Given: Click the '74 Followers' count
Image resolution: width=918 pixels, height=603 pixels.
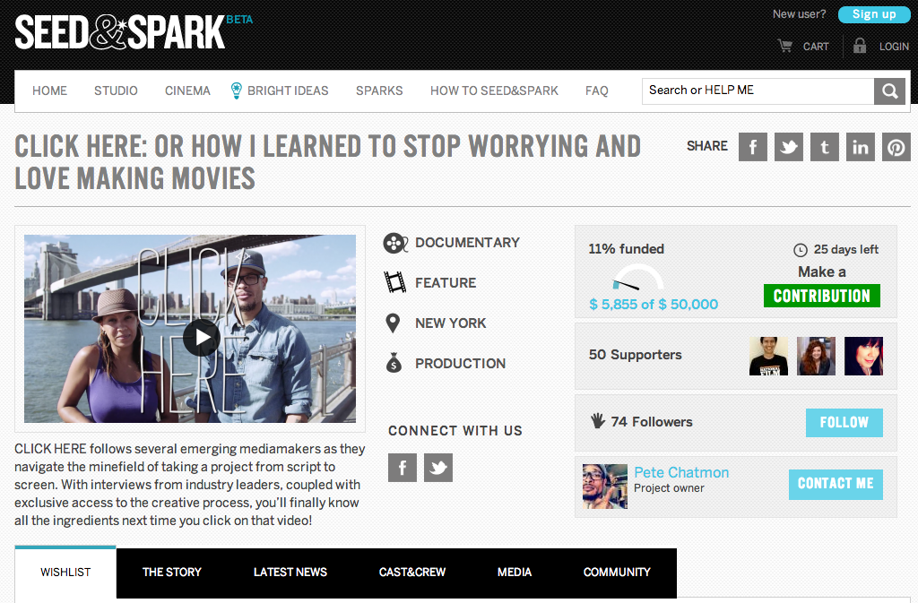Looking at the screenshot, I should [x=652, y=422].
